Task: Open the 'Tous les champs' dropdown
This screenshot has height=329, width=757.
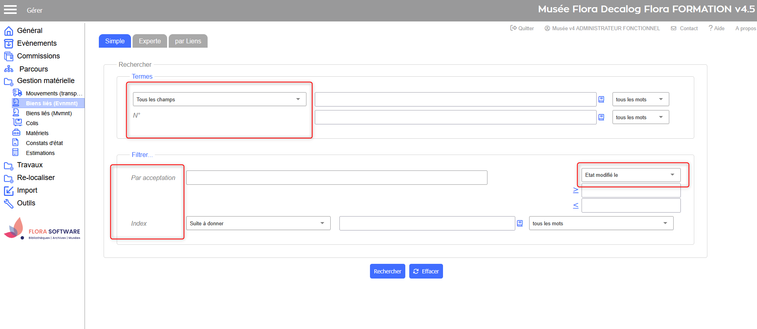Action: coord(219,99)
